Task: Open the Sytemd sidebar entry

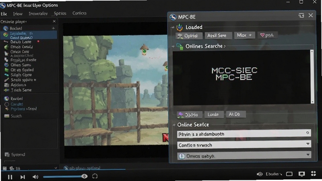Action: 18,154
